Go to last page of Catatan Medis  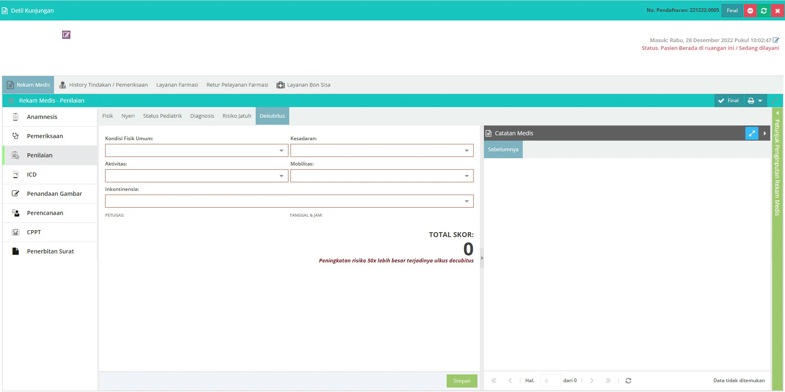pos(608,381)
